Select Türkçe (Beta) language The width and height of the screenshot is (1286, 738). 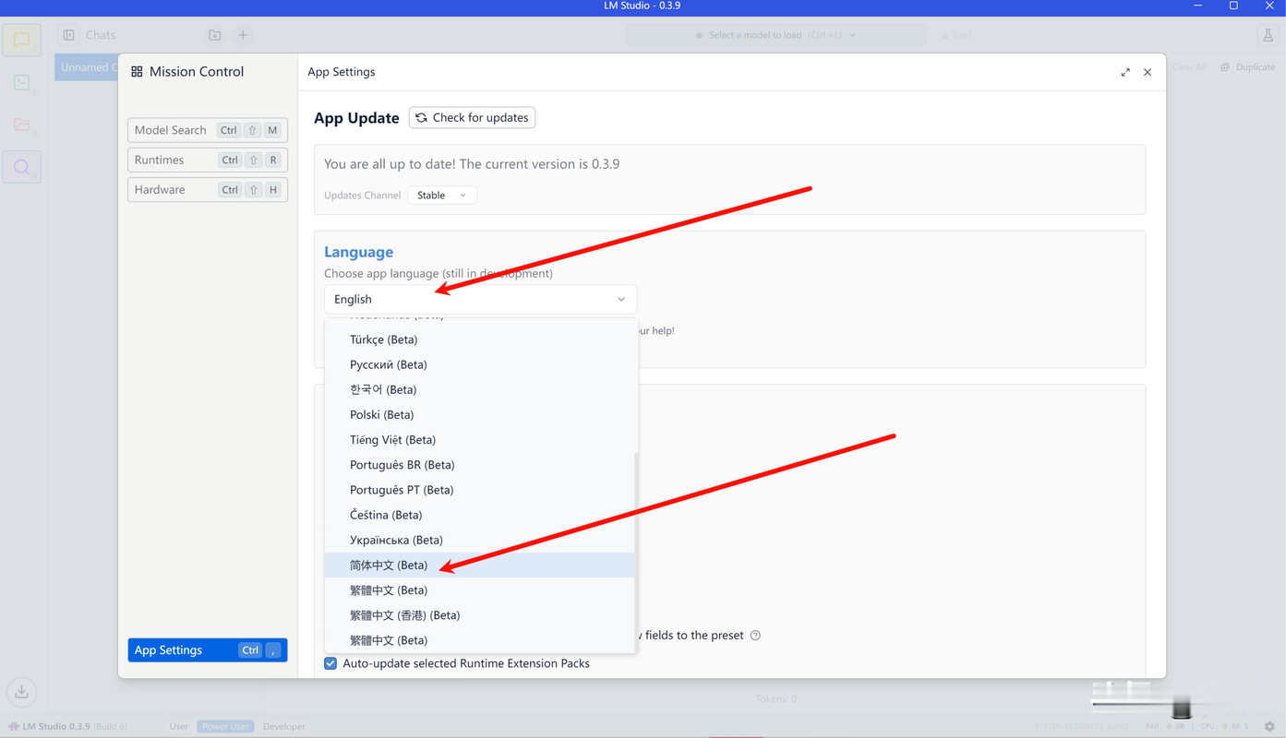click(x=479, y=339)
